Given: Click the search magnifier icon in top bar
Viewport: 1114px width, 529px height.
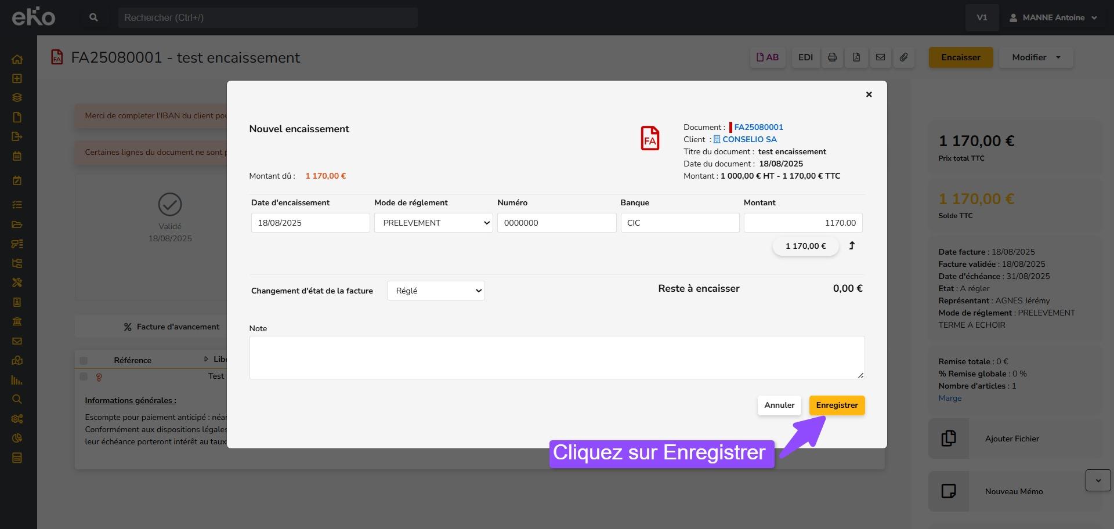Looking at the screenshot, I should 93,17.
